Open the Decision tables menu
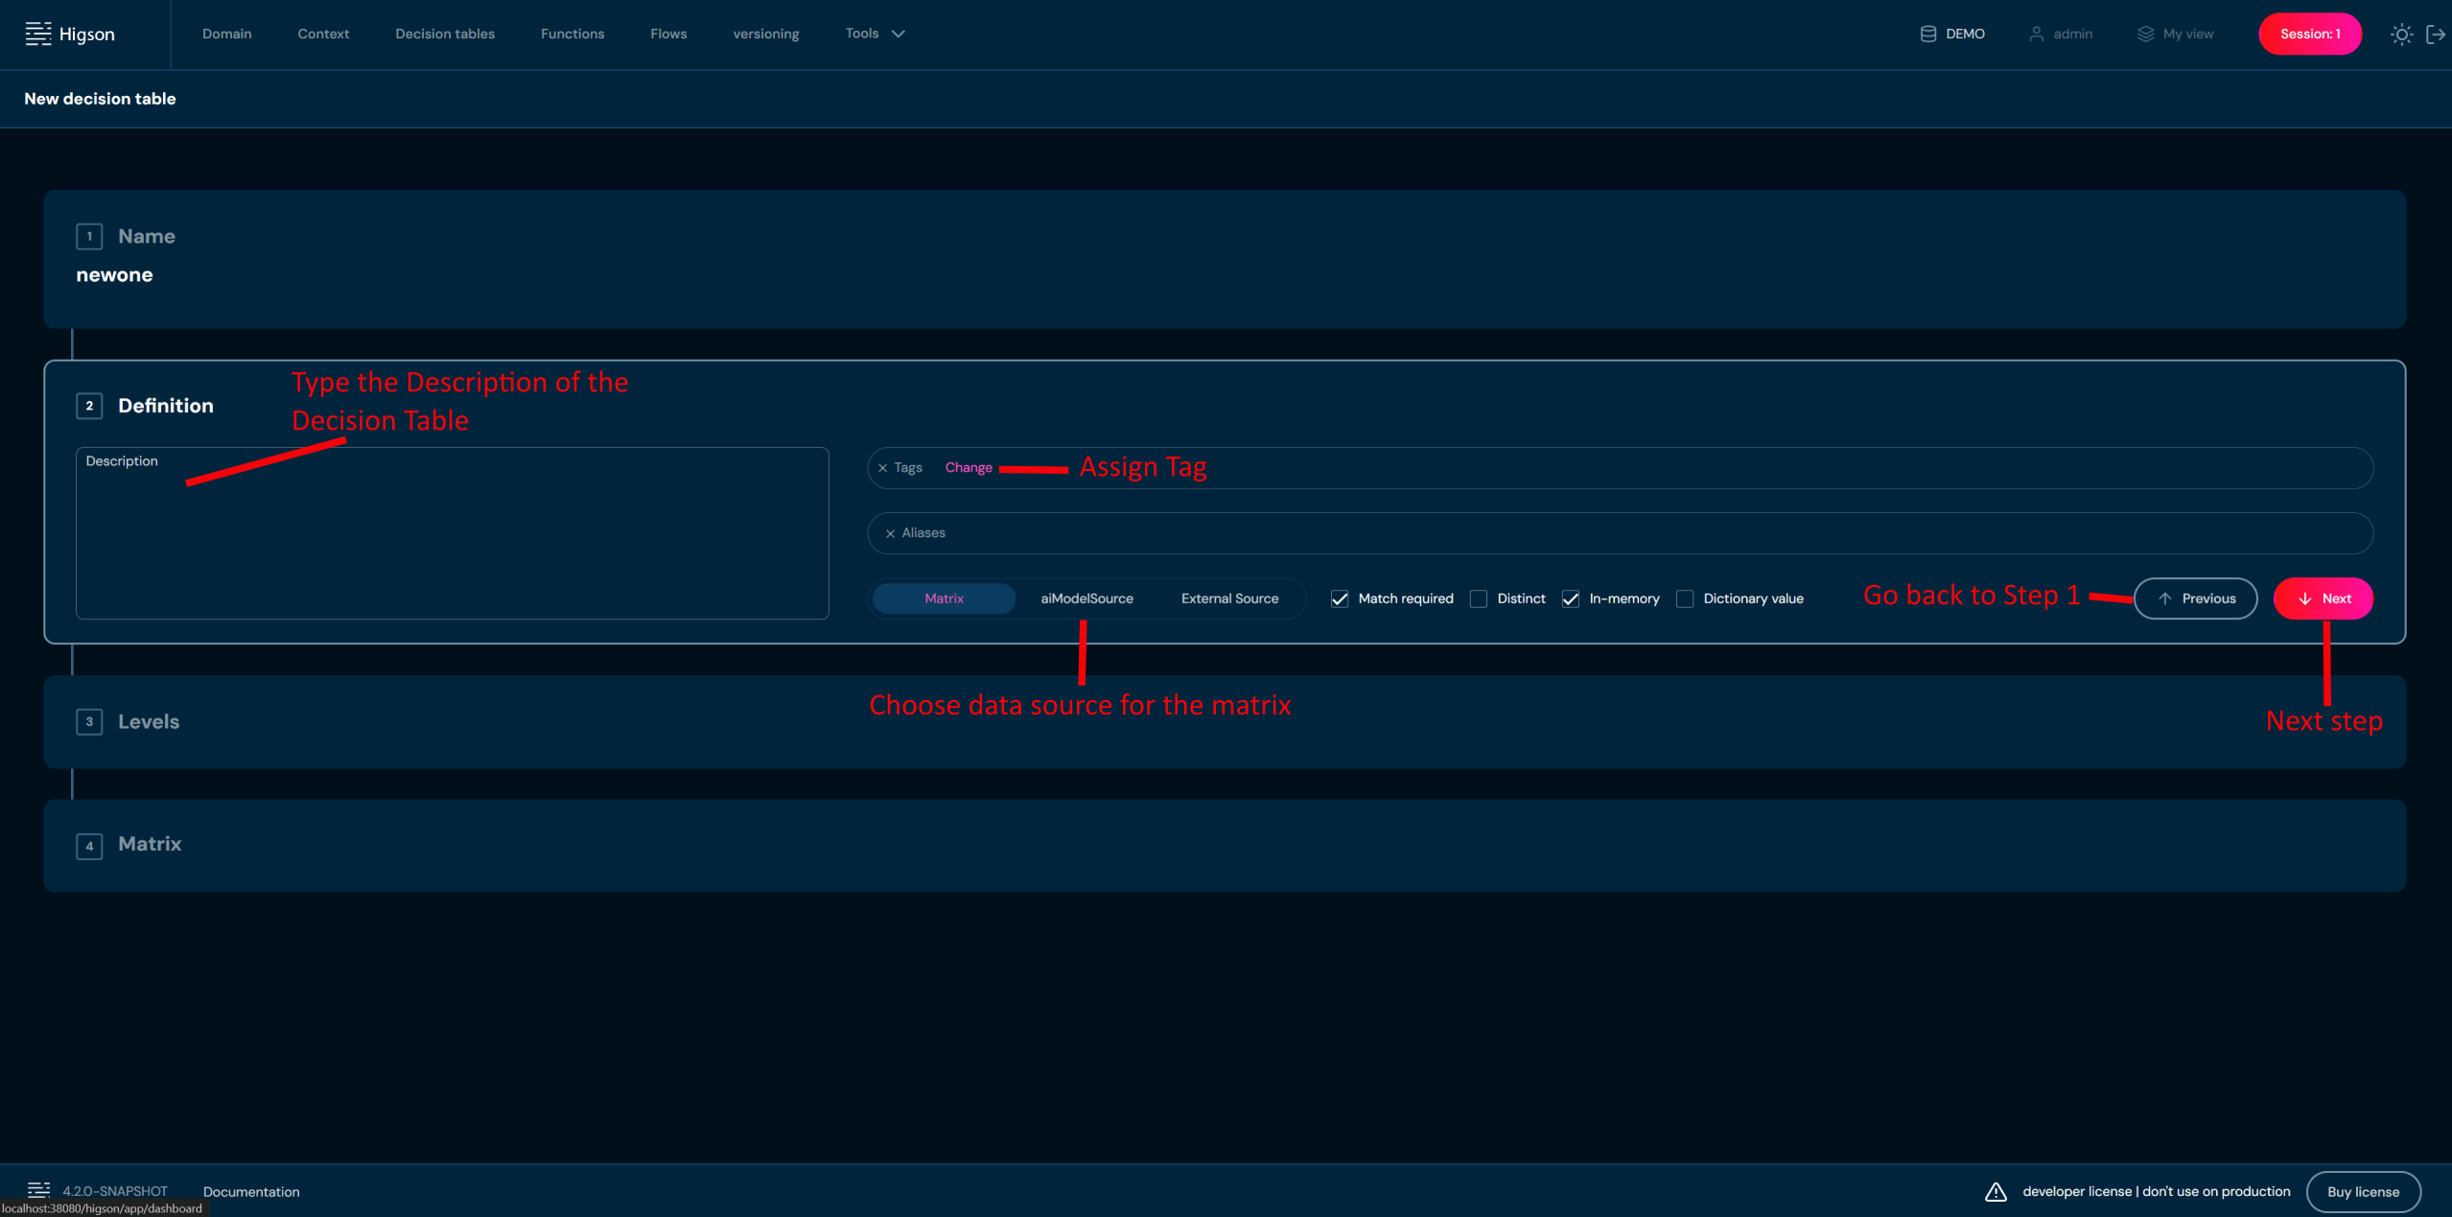Image resolution: width=2452 pixels, height=1217 pixels. (x=445, y=34)
